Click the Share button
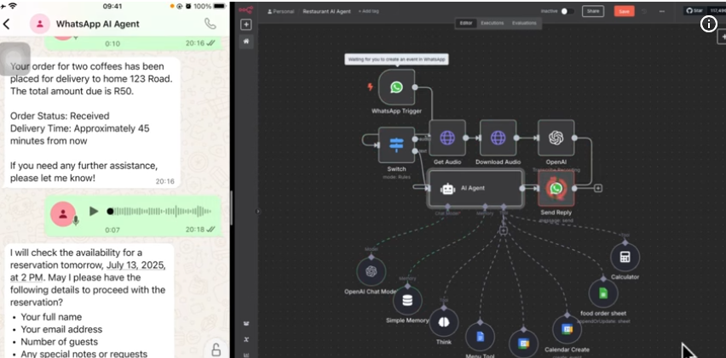Viewport: 726px width, 358px height. click(592, 11)
